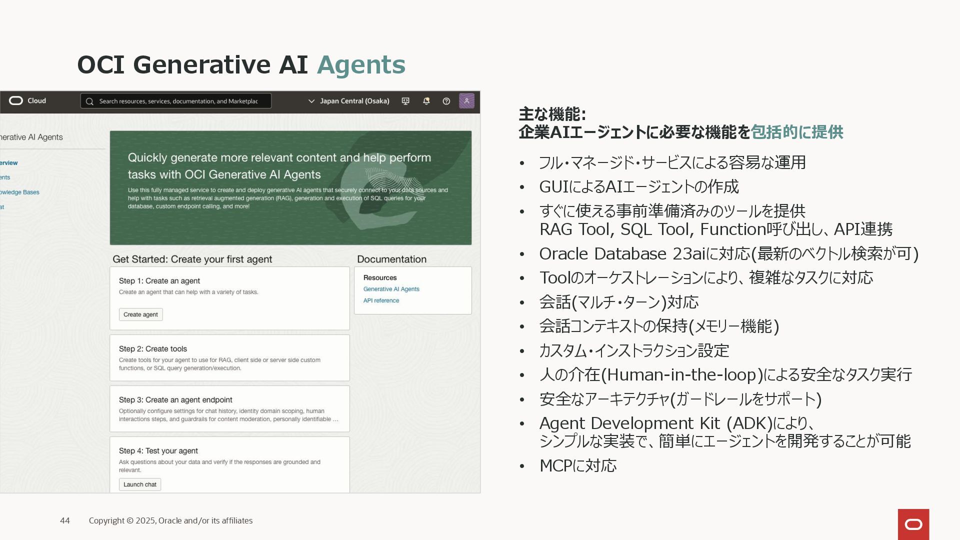Click the Agent Development Kit (ADK) bullet

tap(724, 432)
